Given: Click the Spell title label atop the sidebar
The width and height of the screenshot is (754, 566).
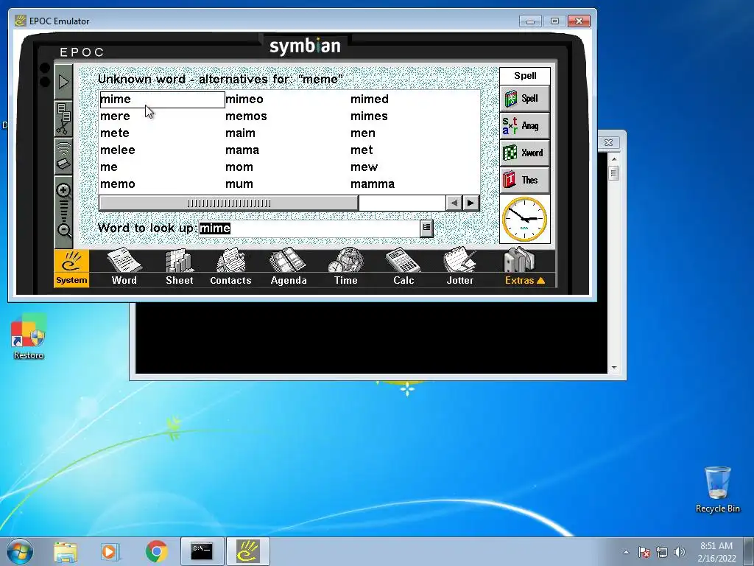Looking at the screenshot, I should pos(524,76).
